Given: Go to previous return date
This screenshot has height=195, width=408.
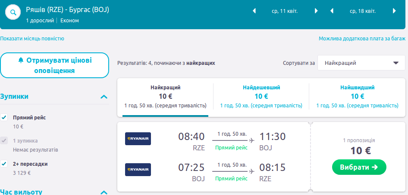Looking at the screenshot, I should (x=332, y=11).
